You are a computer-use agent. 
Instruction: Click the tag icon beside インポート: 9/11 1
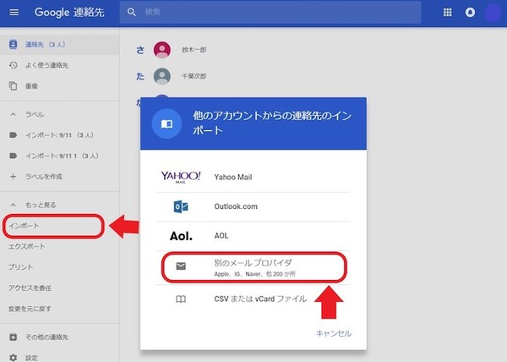point(13,156)
